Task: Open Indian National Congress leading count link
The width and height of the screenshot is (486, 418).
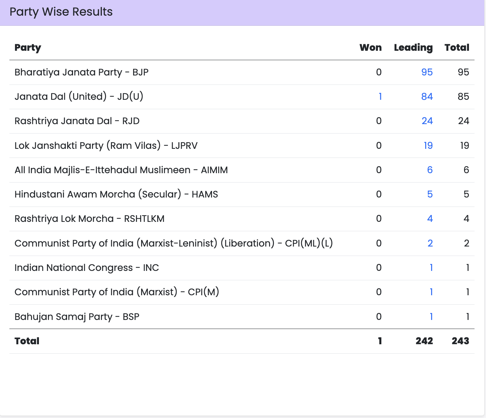Action: coord(431,267)
